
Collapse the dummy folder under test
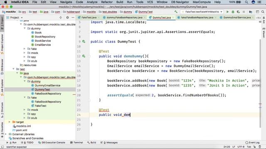tap(25, 81)
